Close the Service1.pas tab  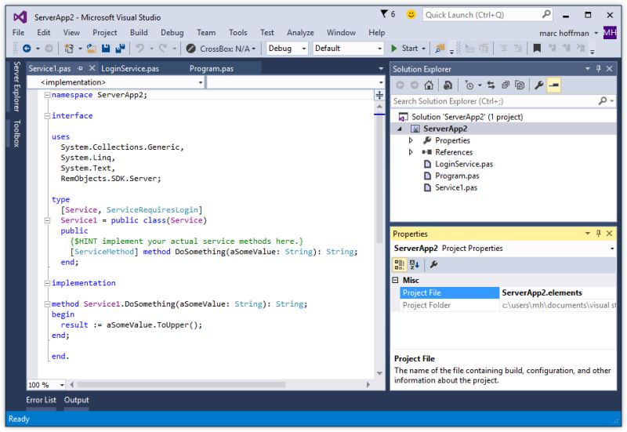(92, 68)
